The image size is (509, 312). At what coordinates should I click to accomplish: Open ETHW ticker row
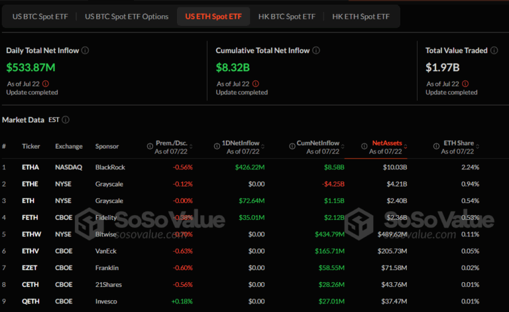tap(32, 234)
